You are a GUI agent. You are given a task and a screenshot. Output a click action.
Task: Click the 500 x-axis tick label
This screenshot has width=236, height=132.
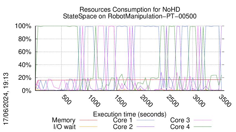coord(66,99)
